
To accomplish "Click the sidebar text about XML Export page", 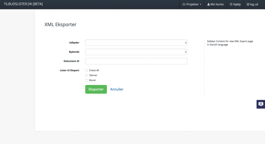I will point(230,43).
